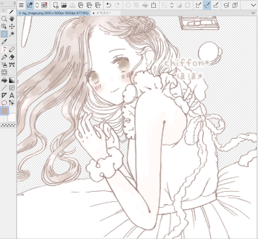Select the Hand move-canvas tool

[x=12, y=19]
